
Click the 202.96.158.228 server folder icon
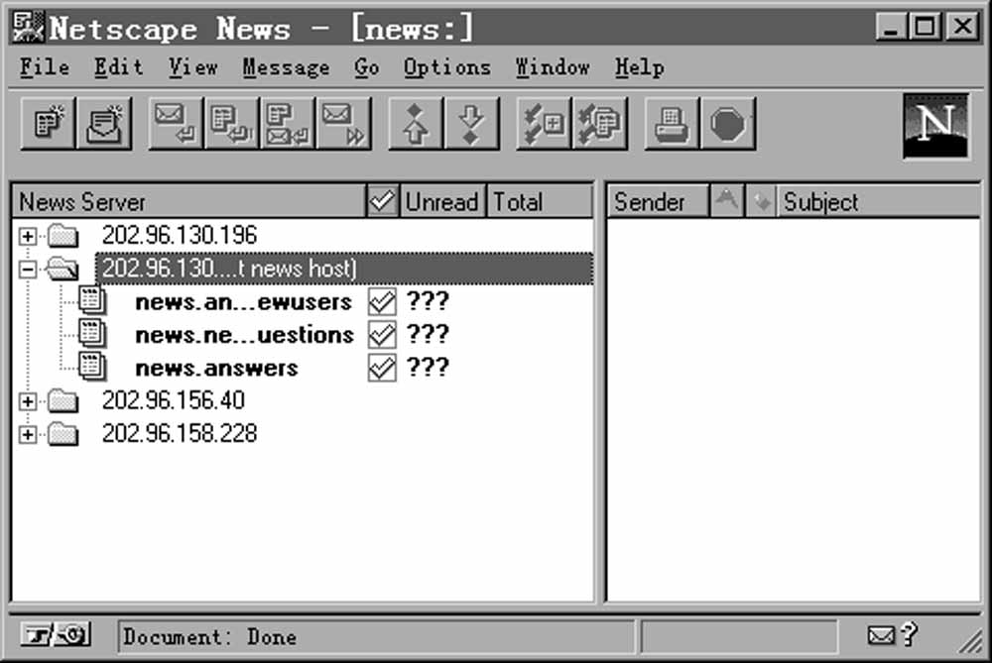[63, 434]
